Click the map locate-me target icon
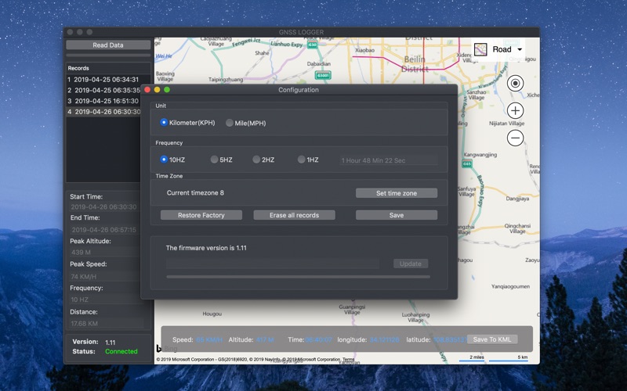627x391 pixels. pos(515,84)
